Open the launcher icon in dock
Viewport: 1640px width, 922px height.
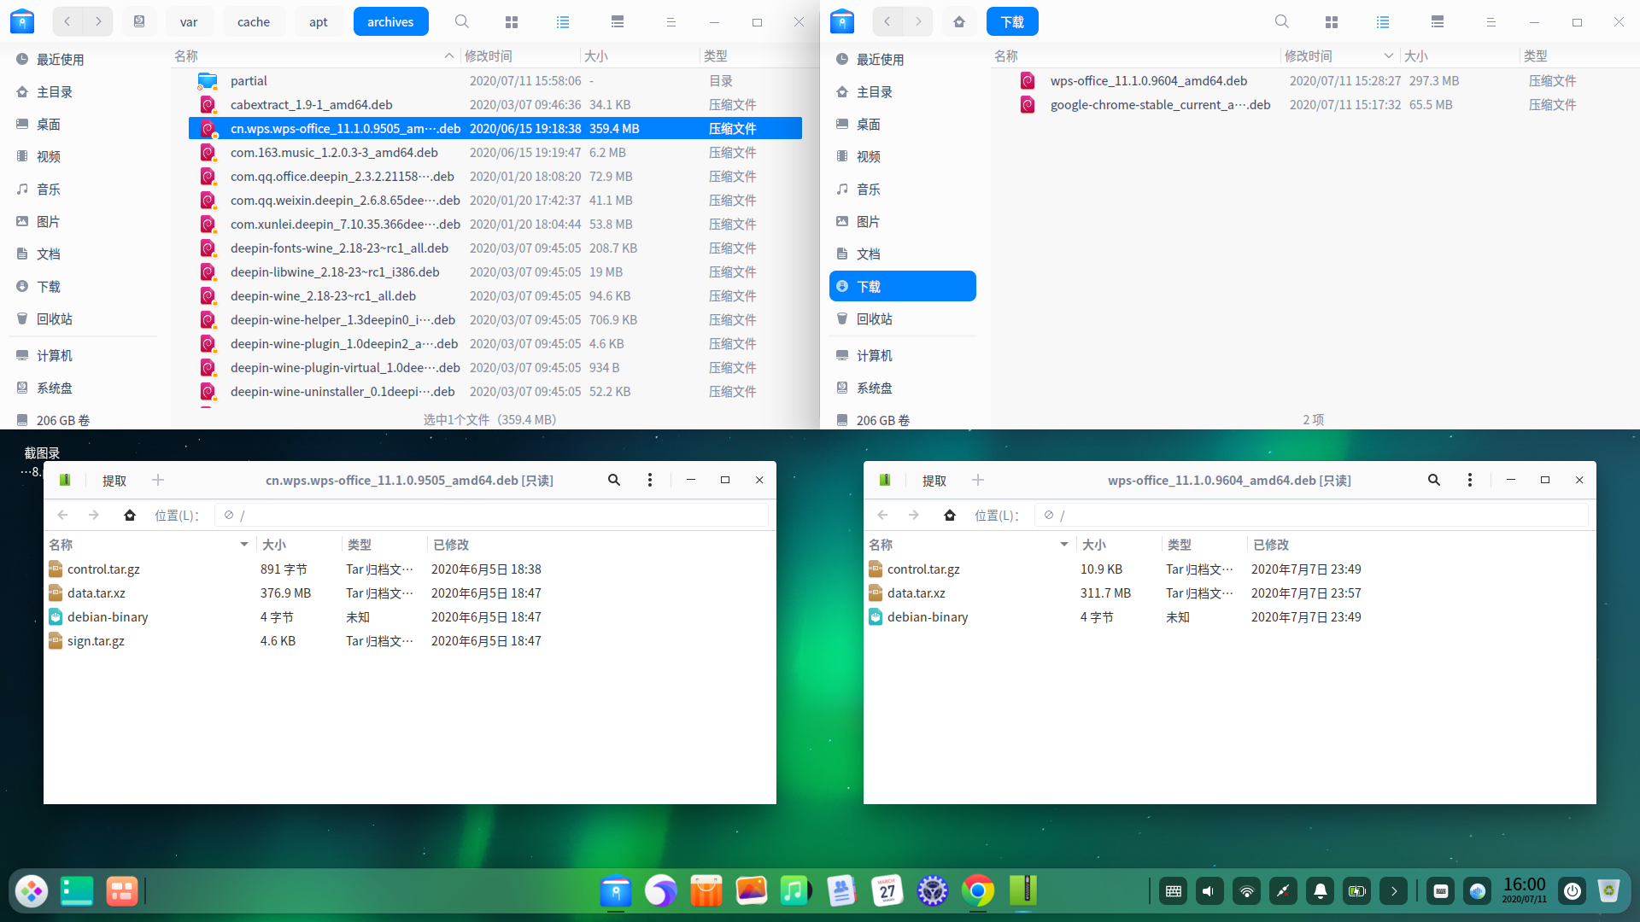pyautogui.click(x=32, y=891)
